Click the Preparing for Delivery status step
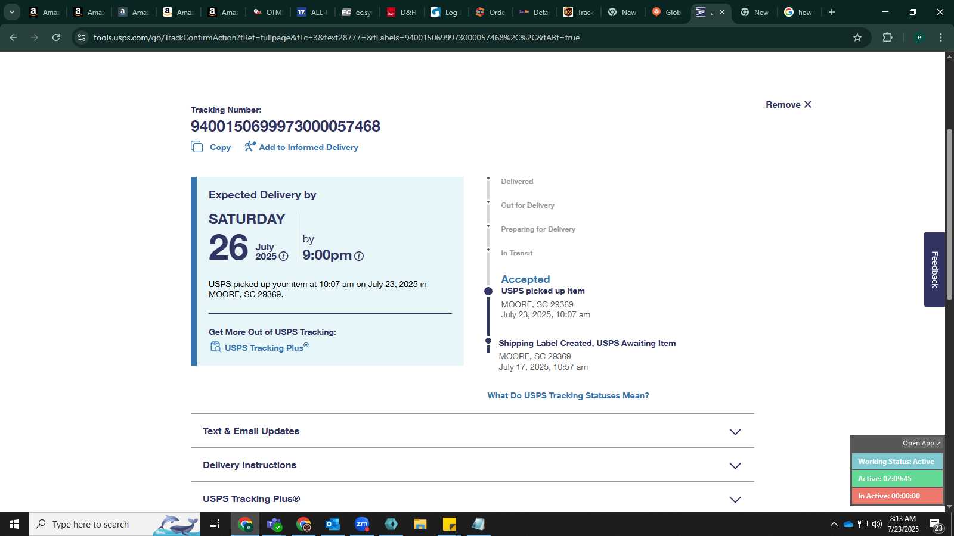This screenshot has width=954, height=536. pyautogui.click(x=538, y=229)
